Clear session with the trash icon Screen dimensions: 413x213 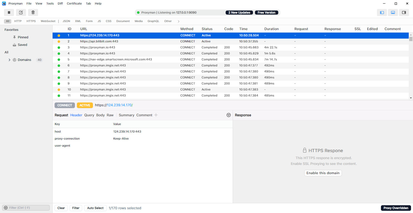click(x=33, y=13)
